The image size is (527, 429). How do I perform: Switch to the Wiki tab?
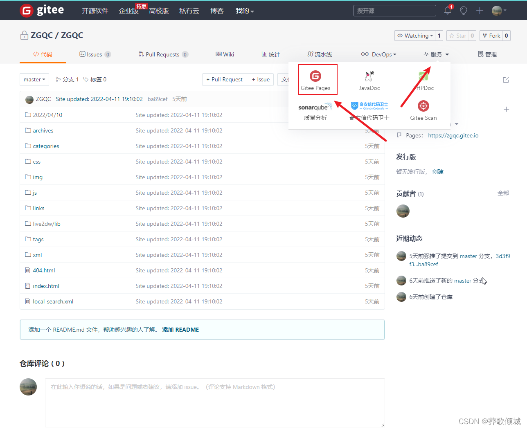225,54
